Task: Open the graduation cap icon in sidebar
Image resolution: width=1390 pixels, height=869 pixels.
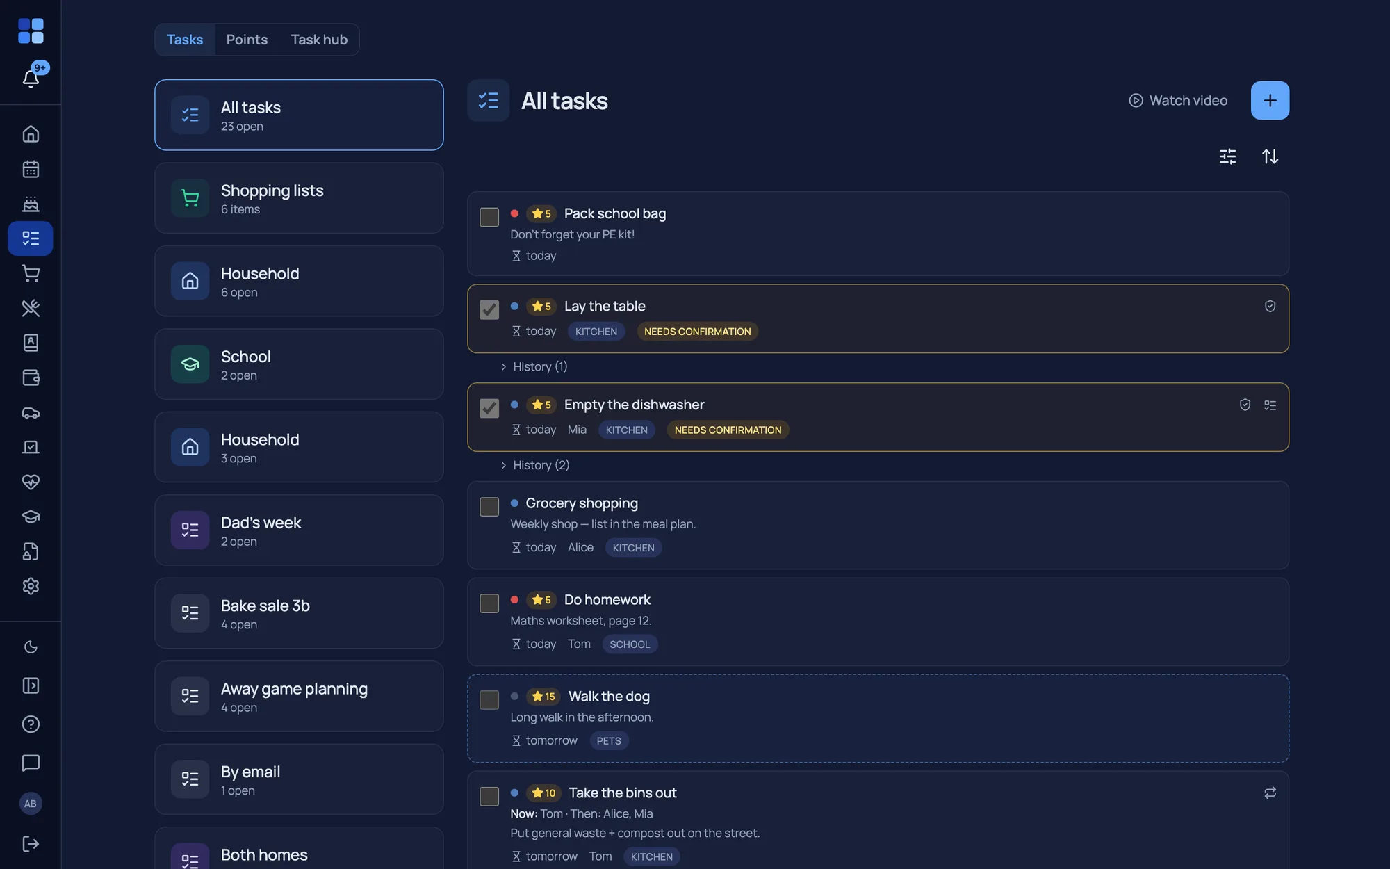Action: [x=31, y=517]
